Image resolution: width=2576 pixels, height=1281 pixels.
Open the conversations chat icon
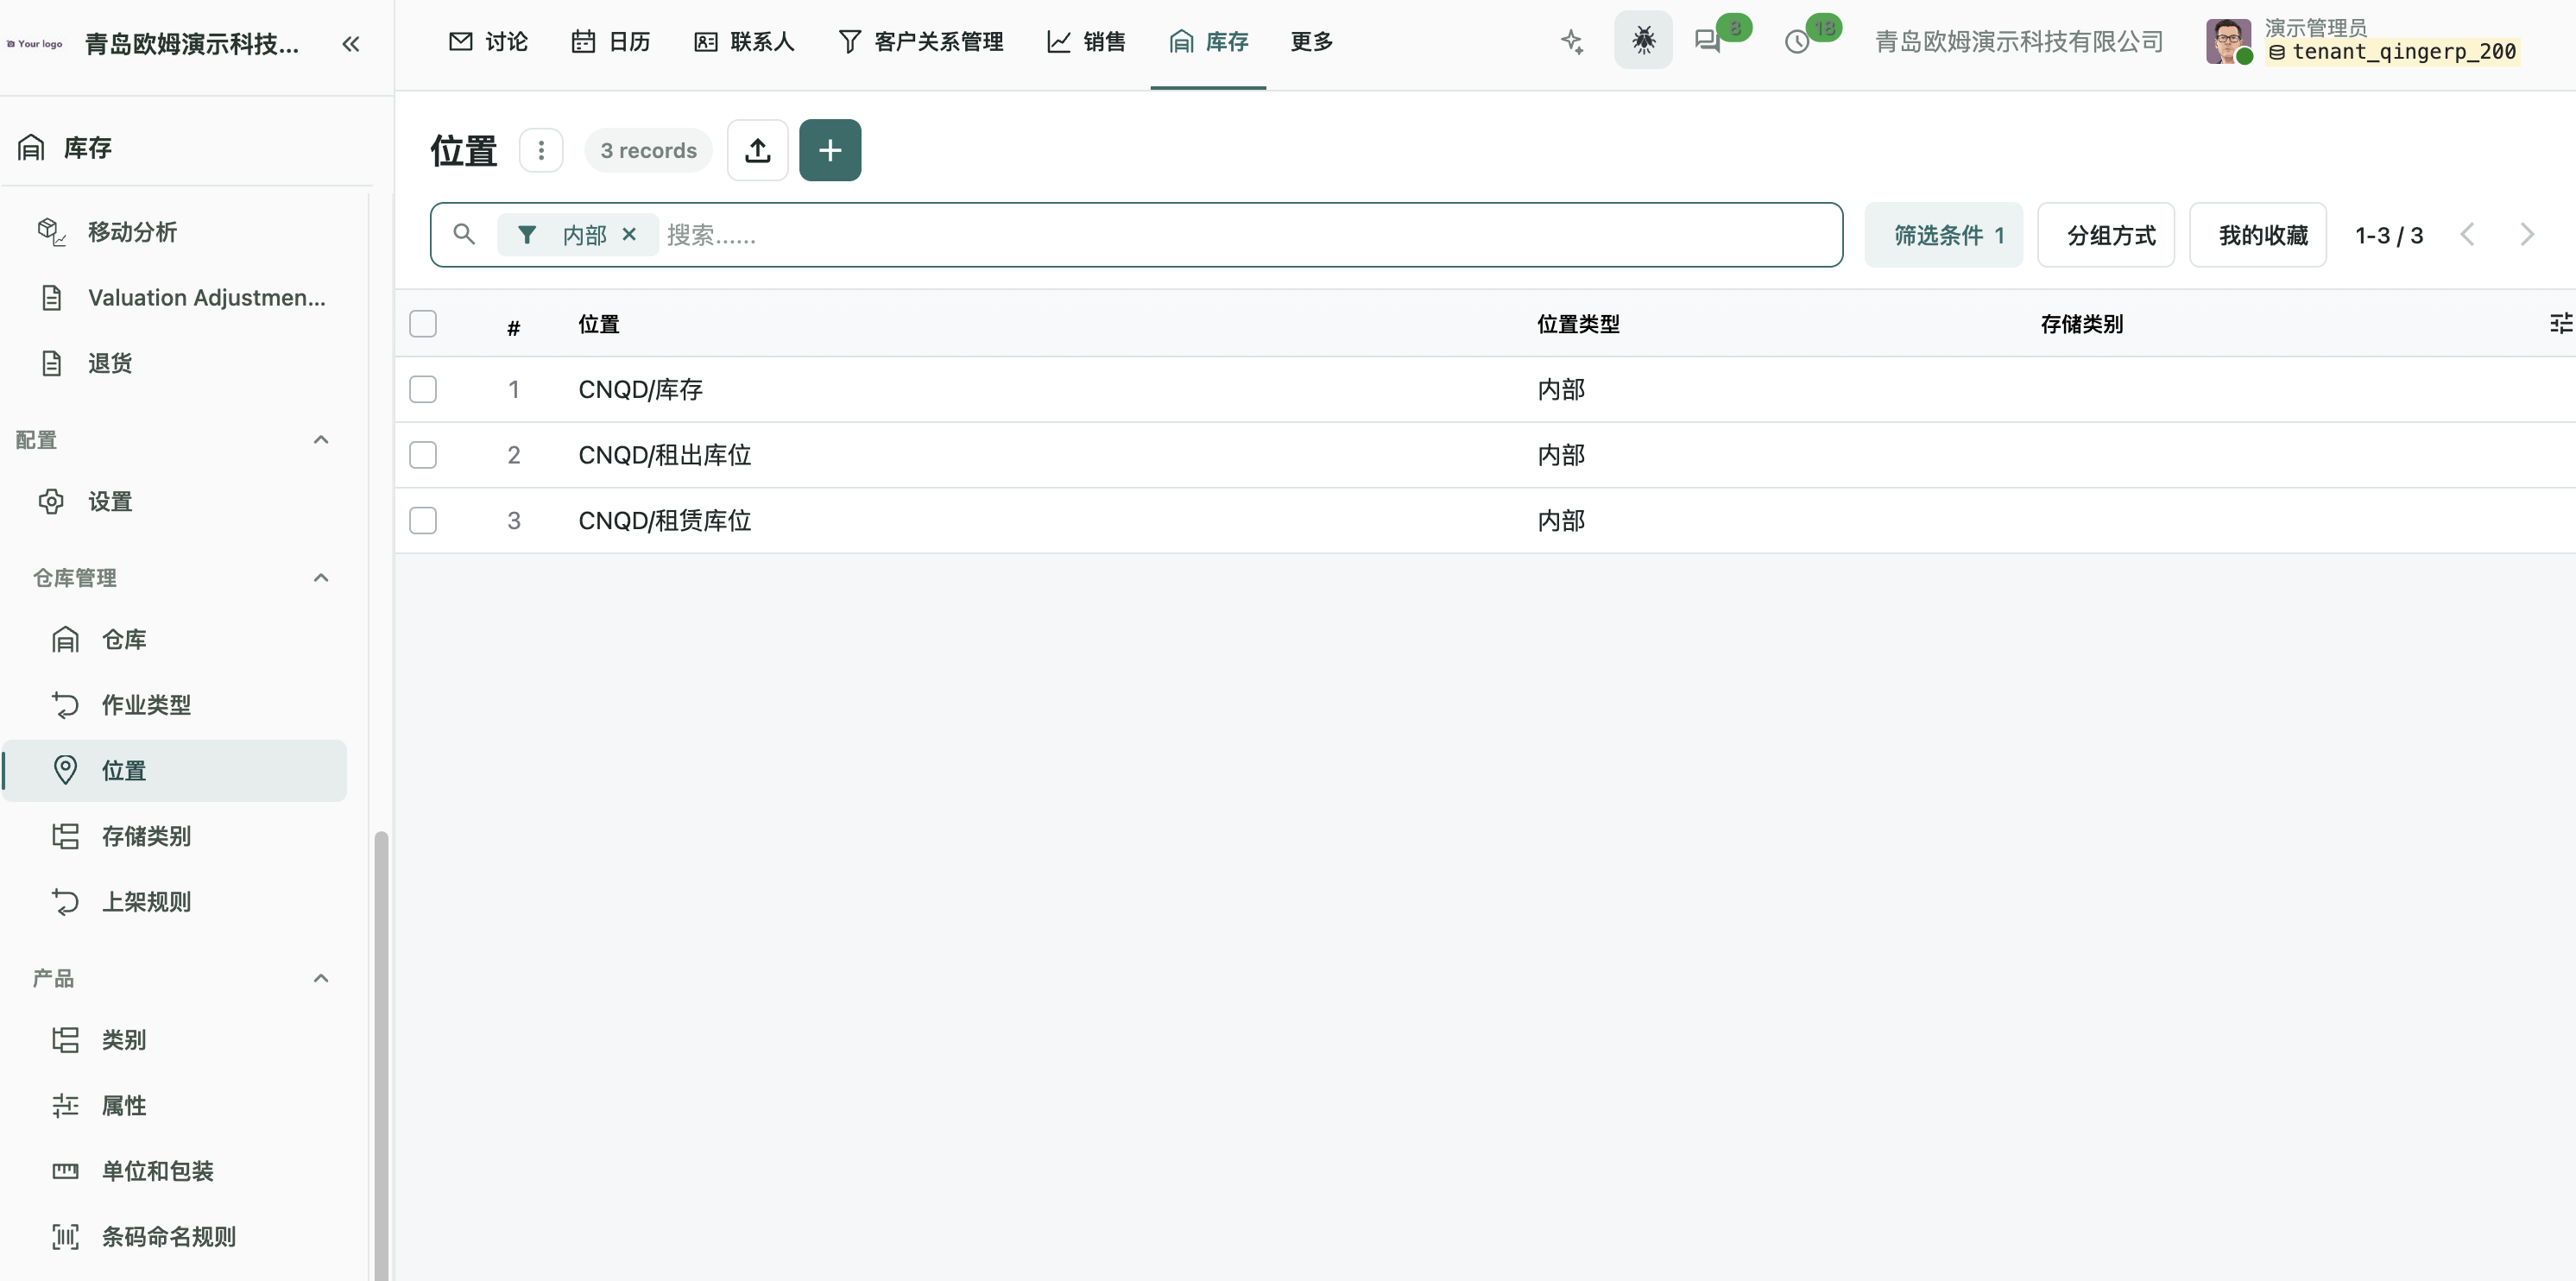1707,41
